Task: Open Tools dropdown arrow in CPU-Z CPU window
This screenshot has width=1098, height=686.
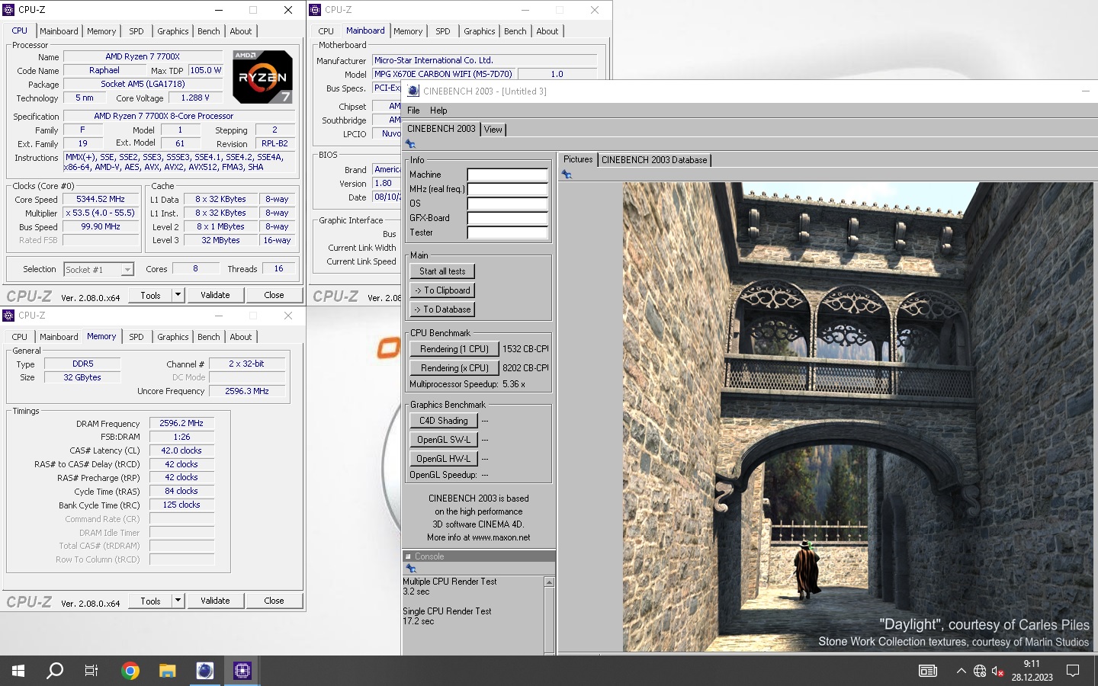Action: pyautogui.click(x=178, y=295)
